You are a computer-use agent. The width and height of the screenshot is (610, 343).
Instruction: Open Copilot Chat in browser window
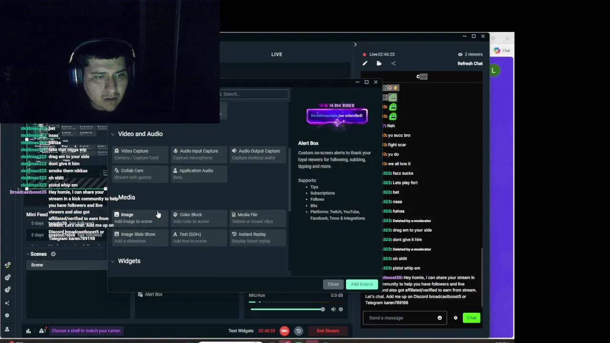click(x=502, y=50)
